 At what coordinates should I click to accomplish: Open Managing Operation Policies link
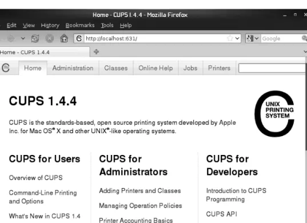pyautogui.click(x=141, y=206)
